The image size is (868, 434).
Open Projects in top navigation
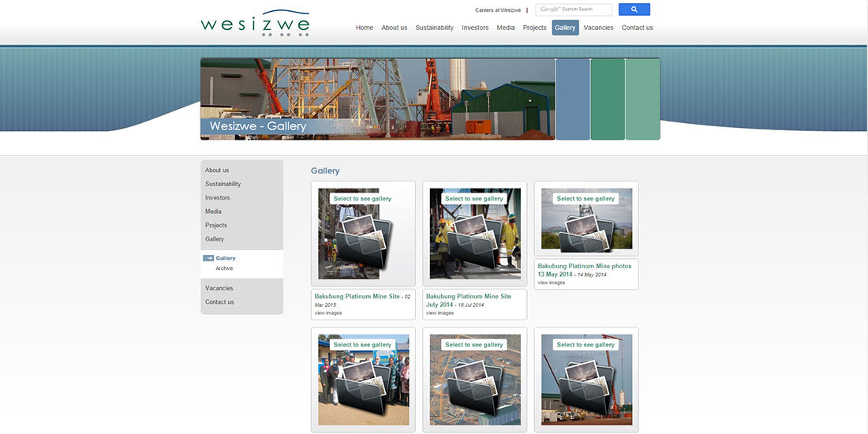click(535, 28)
